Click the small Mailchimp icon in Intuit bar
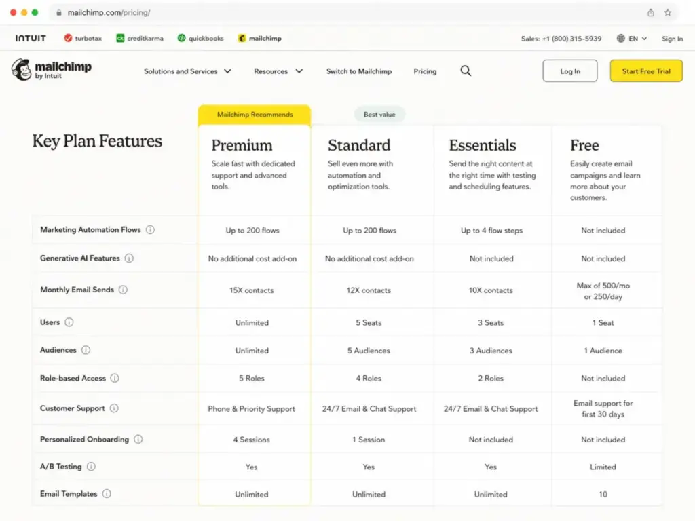 point(242,38)
